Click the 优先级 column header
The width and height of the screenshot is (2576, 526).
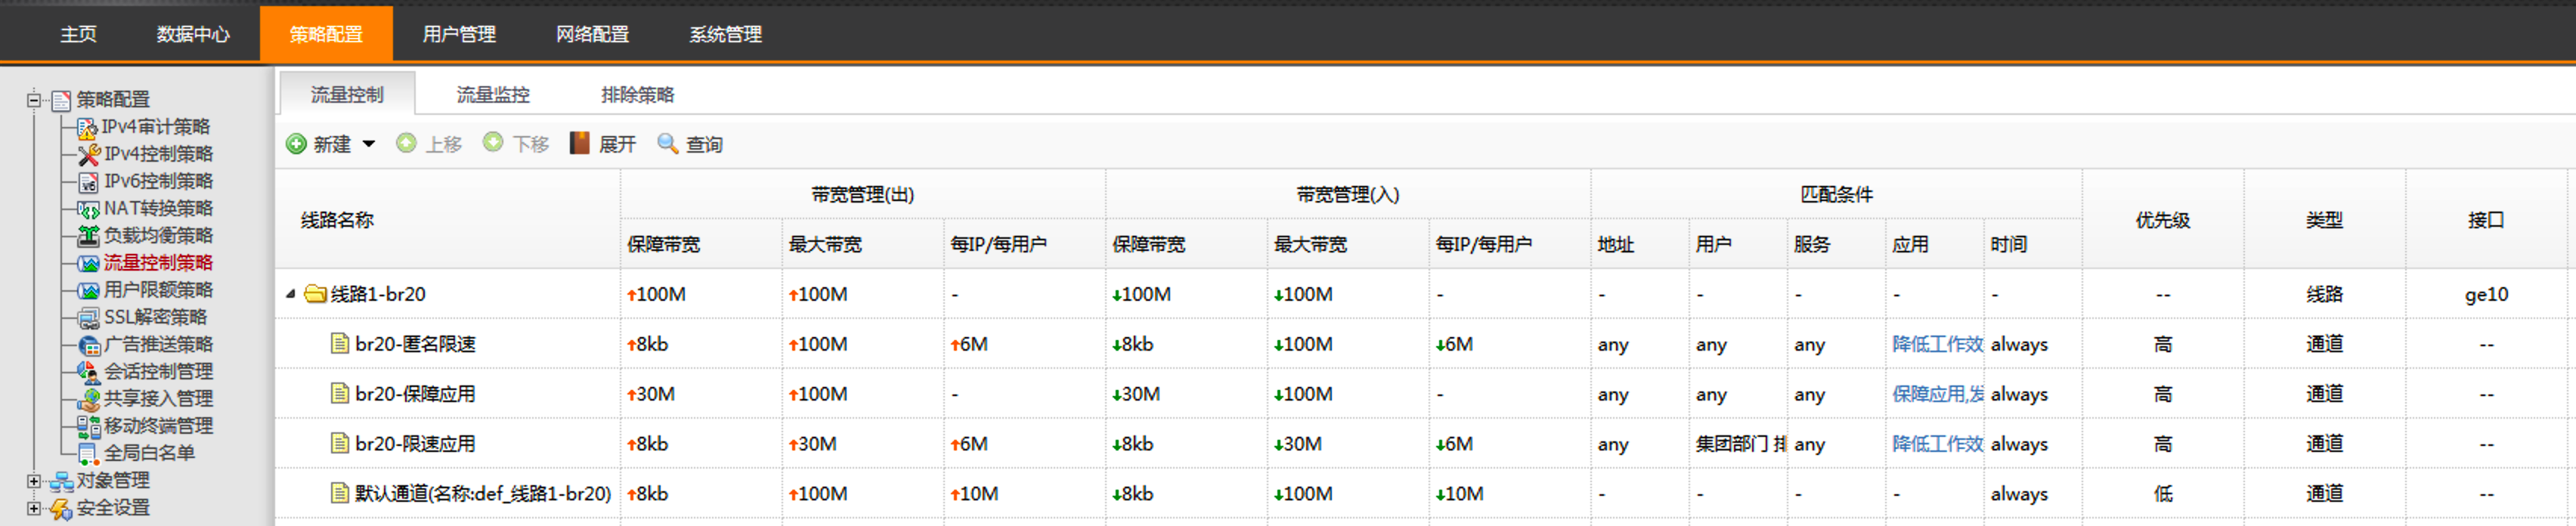point(2163,220)
